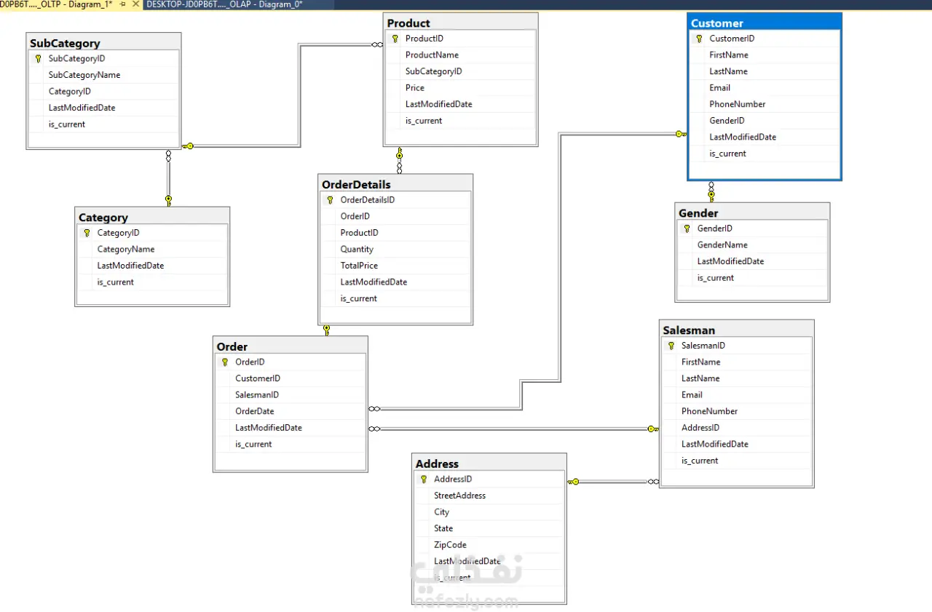Image resolution: width=932 pixels, height=612 pixels.
Task: Click the ProductID primary key icon in Product
Action: click(x=395, y=39)
